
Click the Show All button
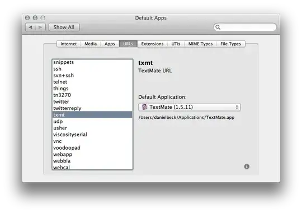click(x=64, y=27)
